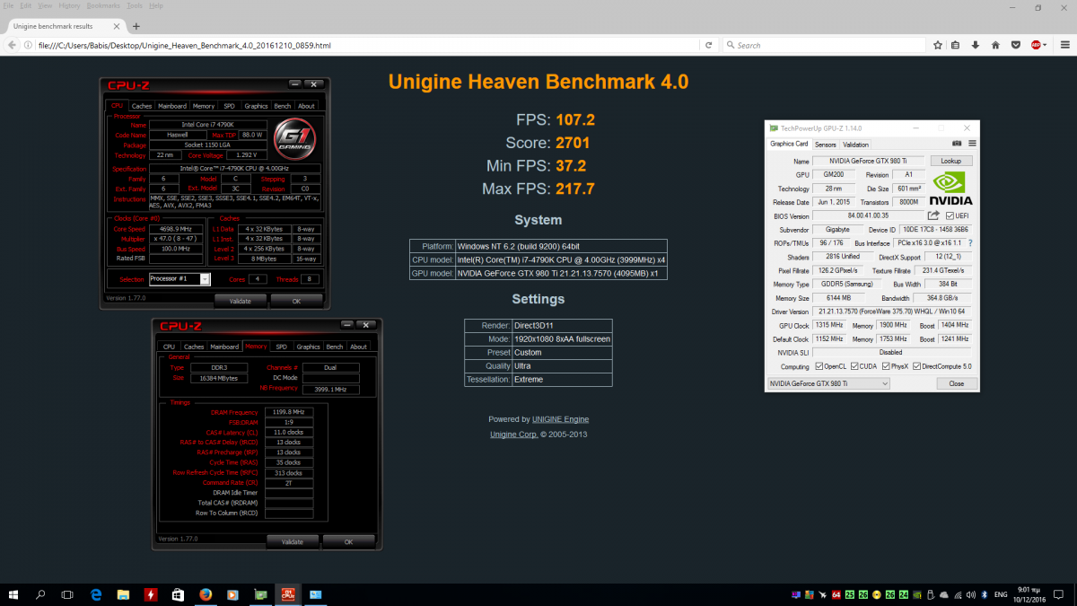Open the Pocket icon in Firefox toolbar

tap(1015, 45)
